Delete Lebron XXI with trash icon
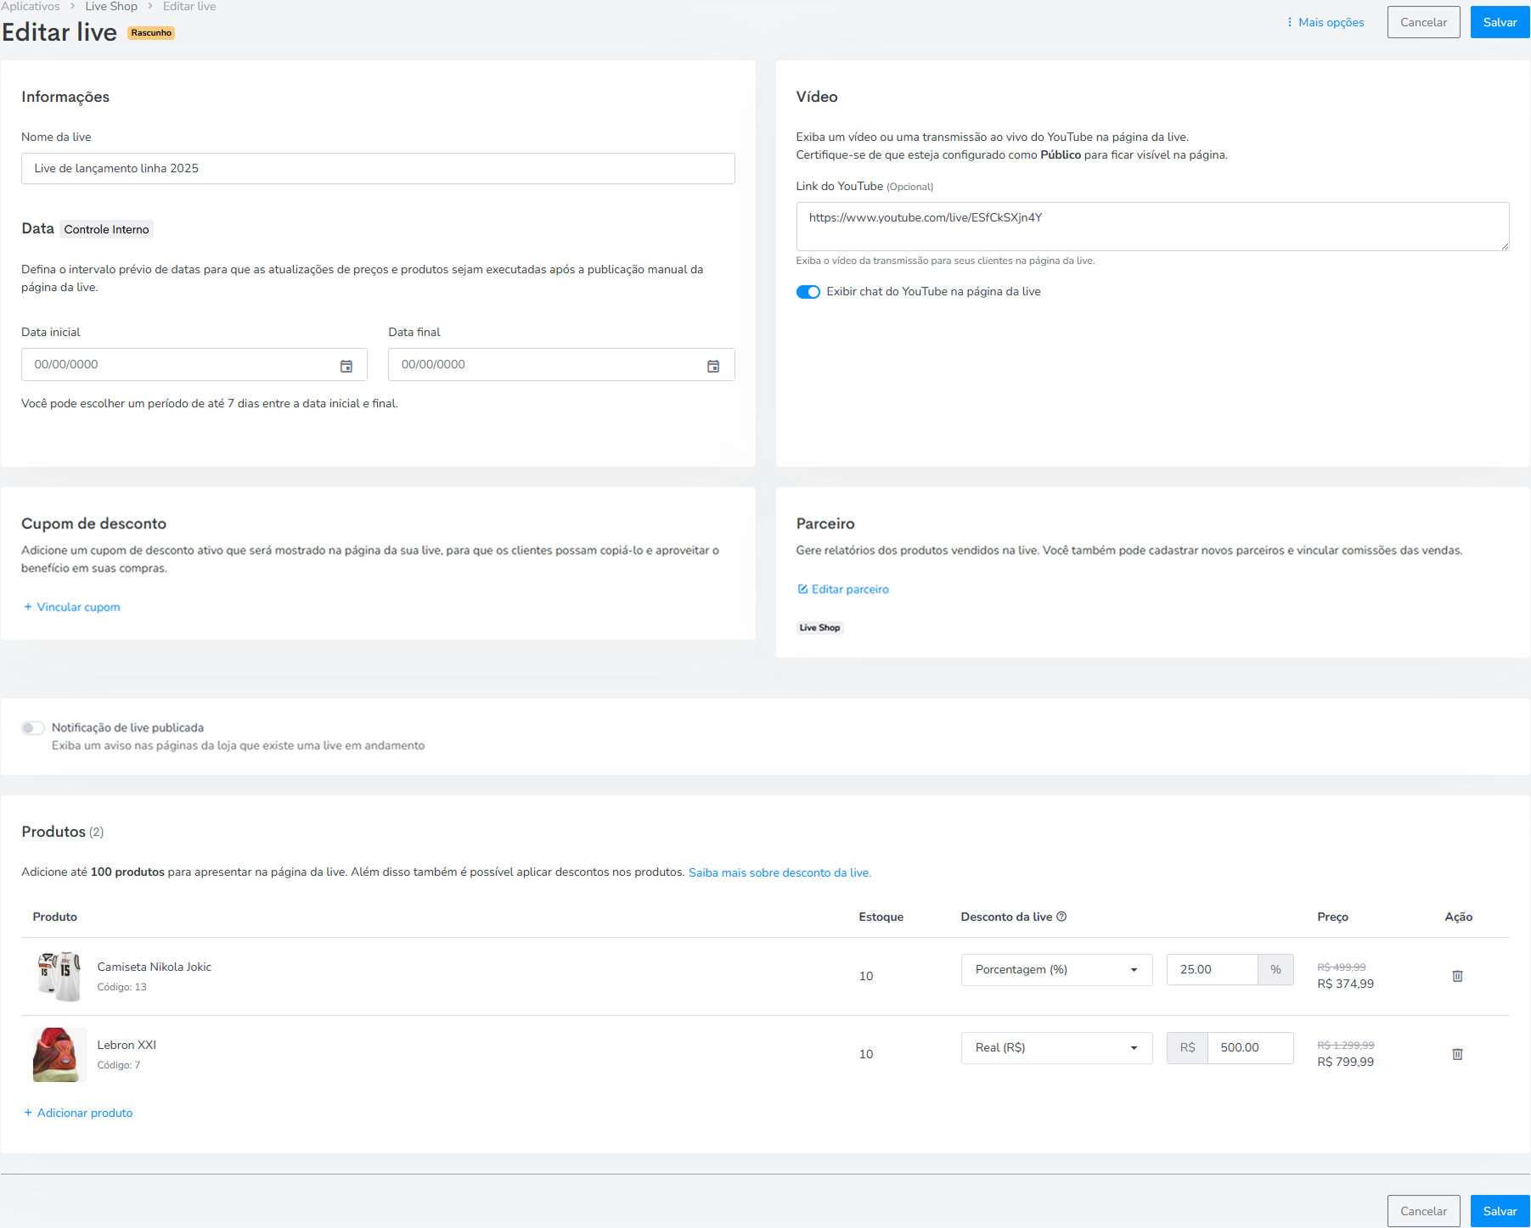 (1457, 1054)
